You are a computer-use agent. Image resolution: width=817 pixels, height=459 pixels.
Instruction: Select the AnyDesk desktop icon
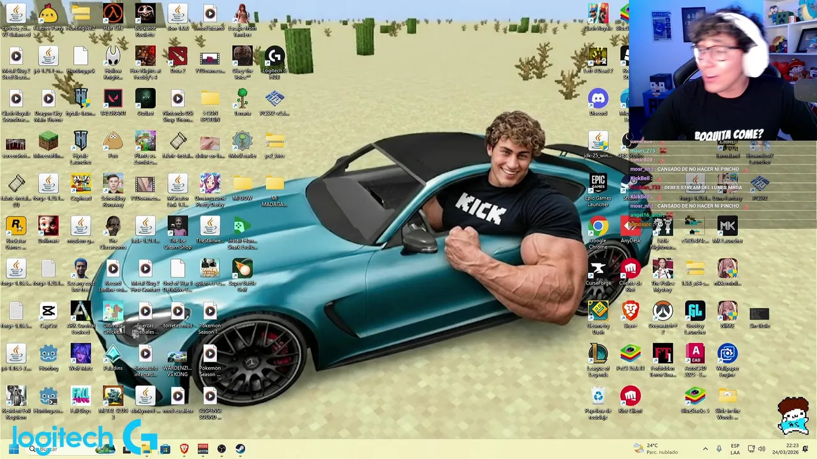coord(631,229)
